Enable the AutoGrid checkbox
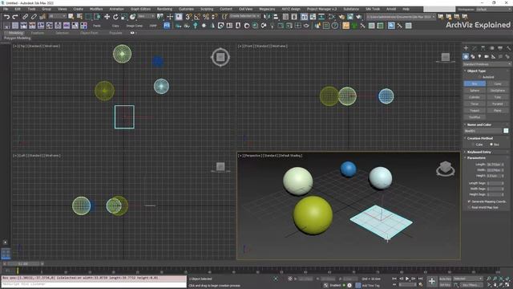 480,77
